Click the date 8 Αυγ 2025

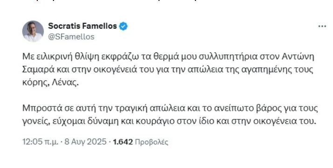point(85,142)
